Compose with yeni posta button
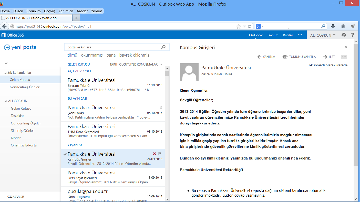 coord(20,47)
